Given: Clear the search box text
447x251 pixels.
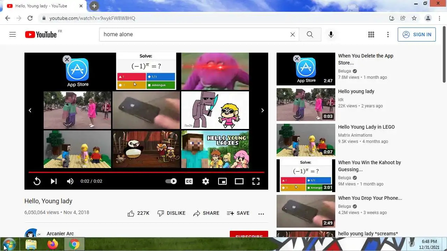Looking at the screenshot, I should click(x=293, y=35).
